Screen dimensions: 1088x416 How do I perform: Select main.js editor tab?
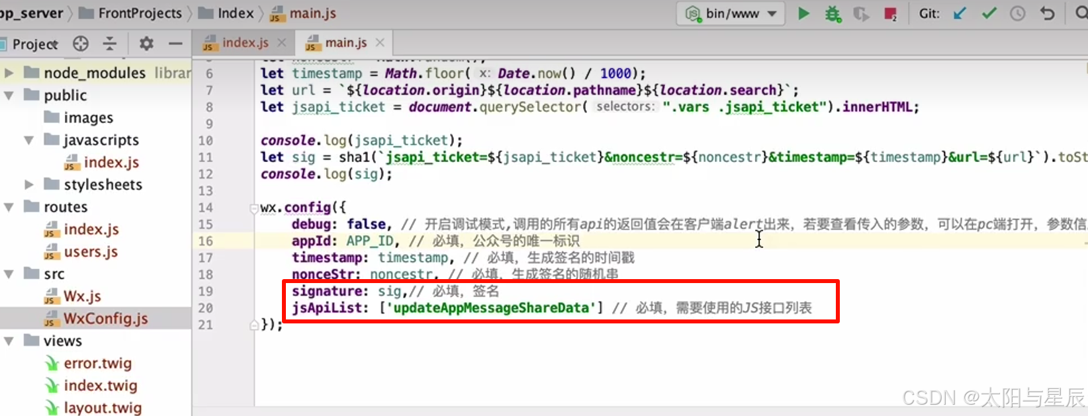click(x=338, y=42)
